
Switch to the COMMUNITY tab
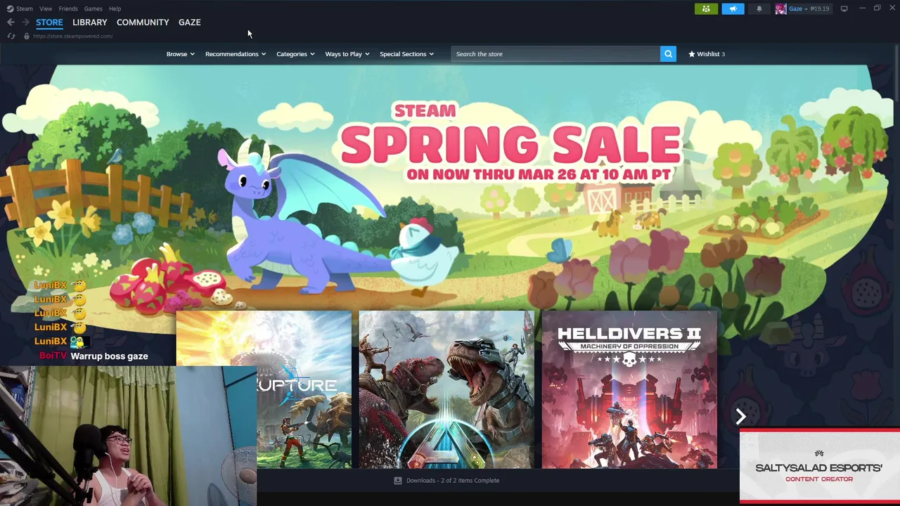pos(143,22)
